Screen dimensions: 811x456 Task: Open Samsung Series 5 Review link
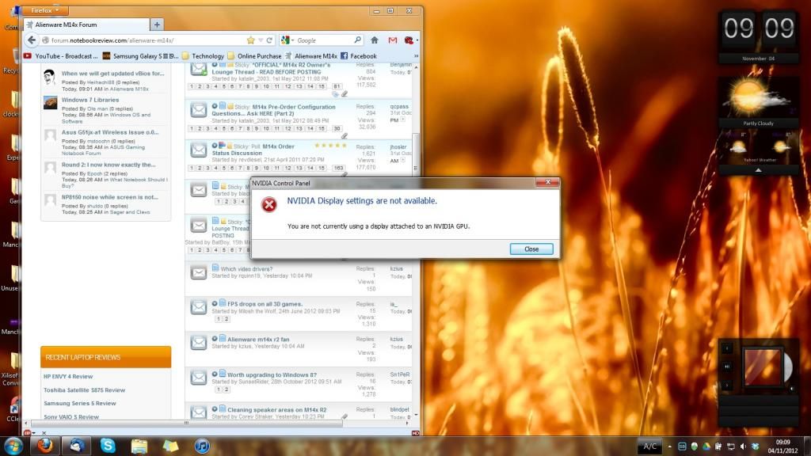(80, 403)
